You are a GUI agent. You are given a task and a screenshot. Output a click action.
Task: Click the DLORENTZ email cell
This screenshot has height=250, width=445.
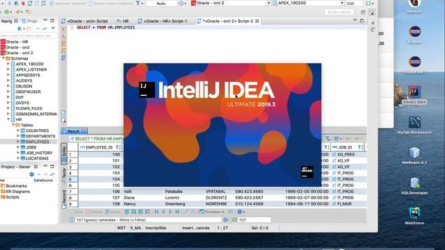(x=216, y=197)
